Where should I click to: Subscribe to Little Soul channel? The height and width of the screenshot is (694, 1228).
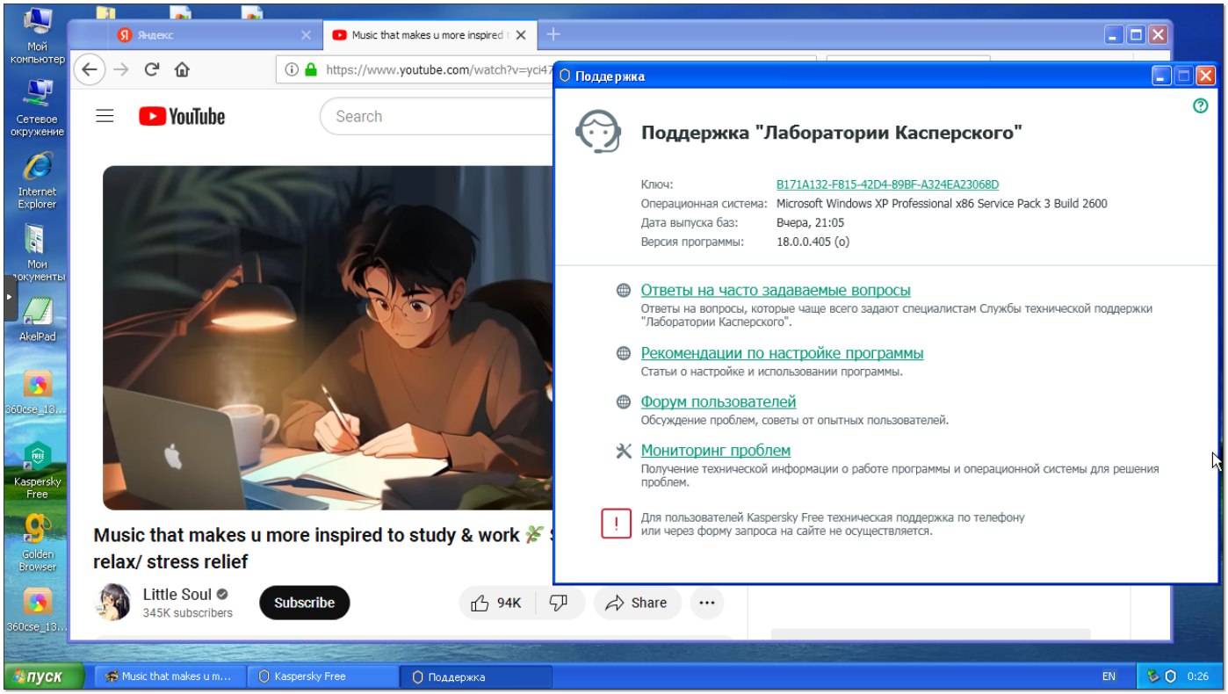pyautogui.click(x=304, y=603)
